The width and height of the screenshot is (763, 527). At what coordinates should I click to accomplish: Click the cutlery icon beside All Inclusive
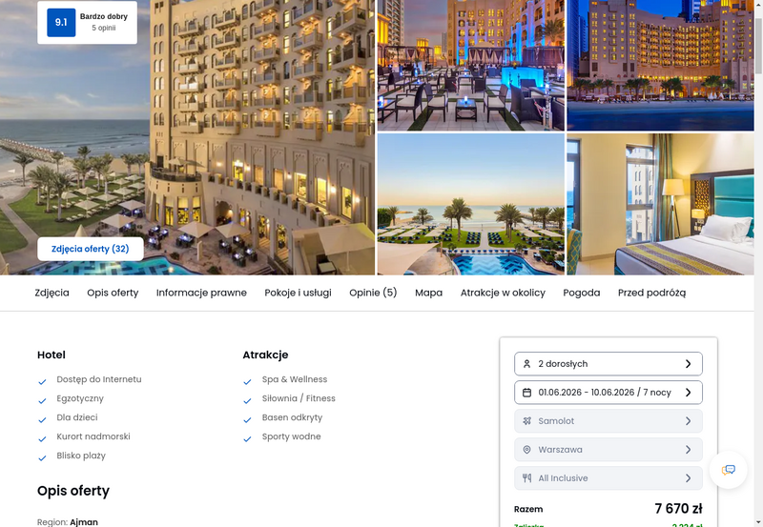click(x=526, y=477)
